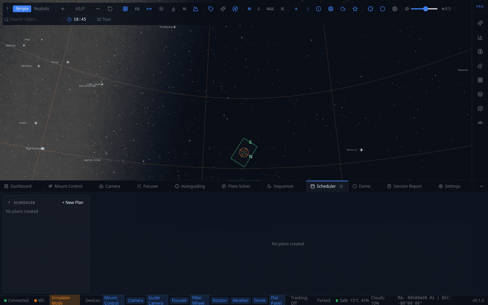Screen dimensions: 488x305
Task: Click the download arrow icon
Action: (x=174, y=9)
